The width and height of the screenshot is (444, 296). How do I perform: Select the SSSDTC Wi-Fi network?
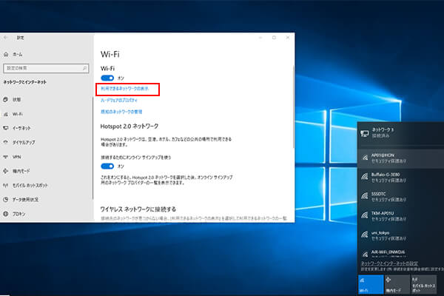click(400, 197)
